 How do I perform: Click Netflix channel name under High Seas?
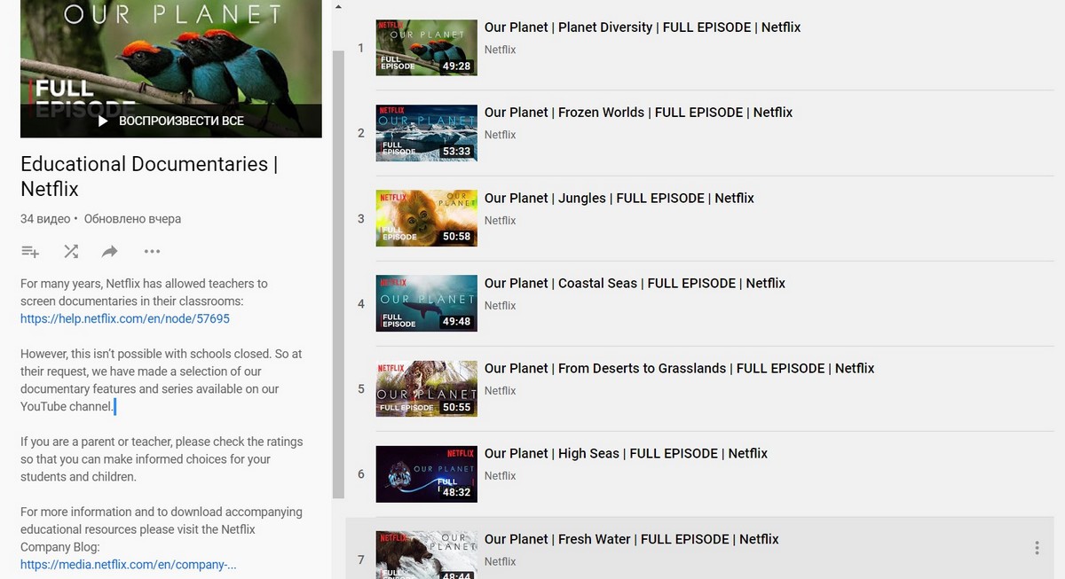coord(500,476)
